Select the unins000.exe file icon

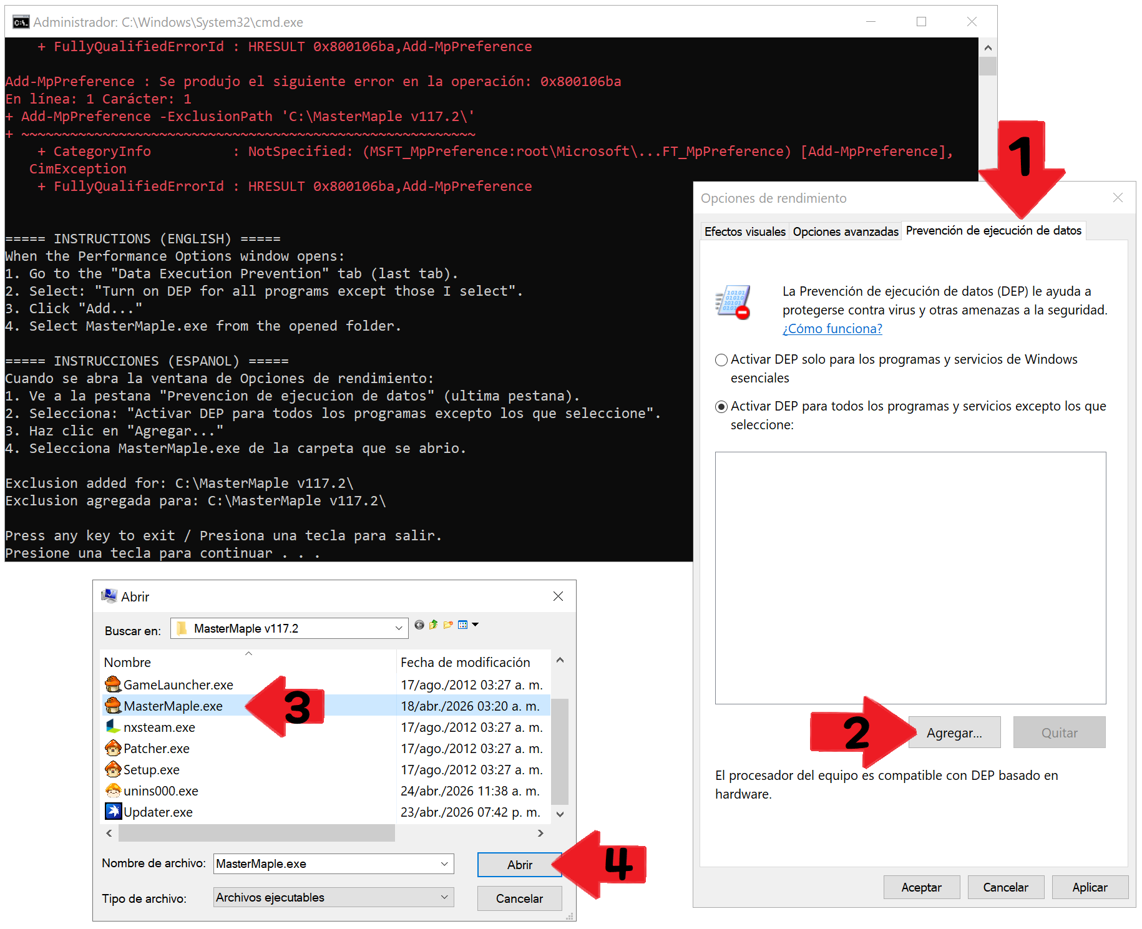click(x=113, y=790)
